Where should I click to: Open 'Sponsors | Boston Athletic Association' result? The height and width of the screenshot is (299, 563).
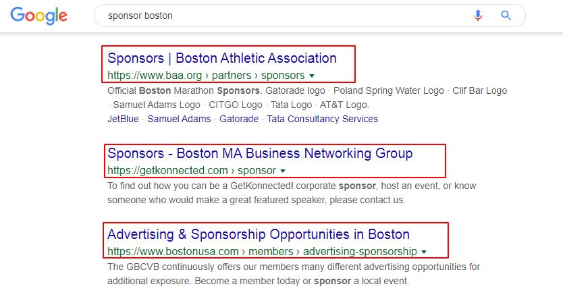pyautogui.click(x=222, y=58)
